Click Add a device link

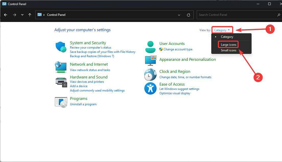(79, 86)
